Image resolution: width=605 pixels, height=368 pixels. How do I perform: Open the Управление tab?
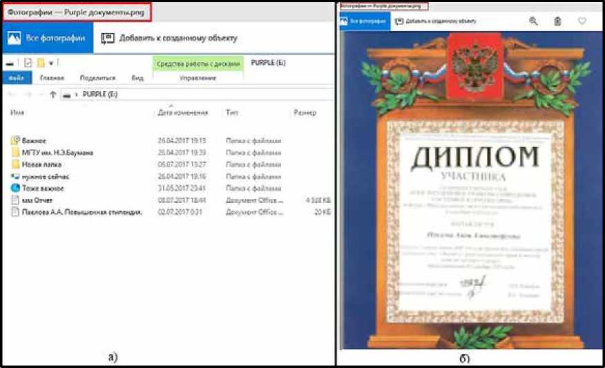[198, 78]
